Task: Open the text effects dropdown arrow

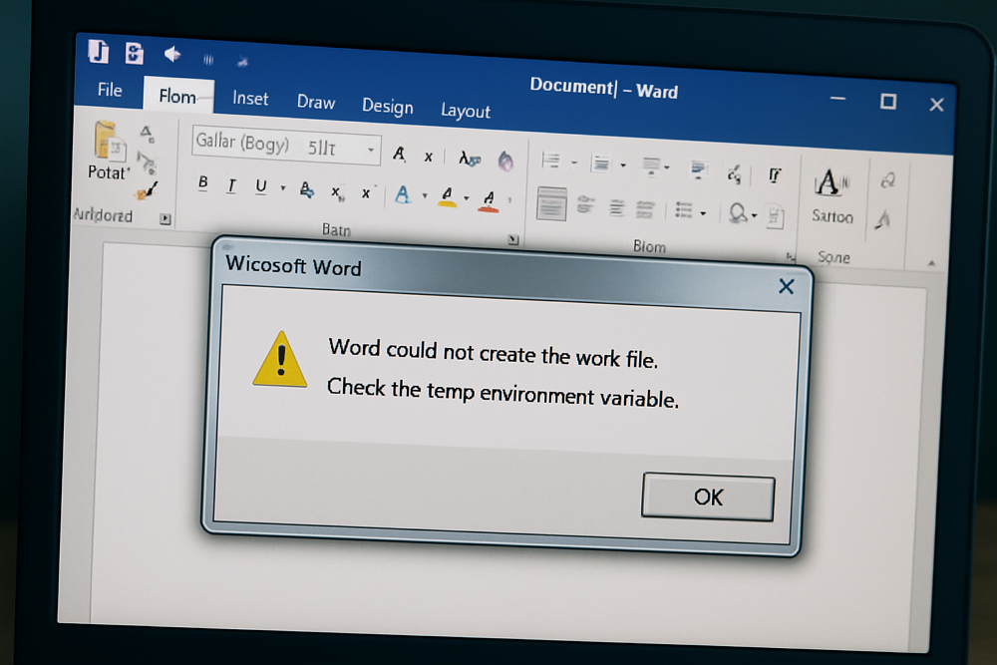Action: coord(425,196)
